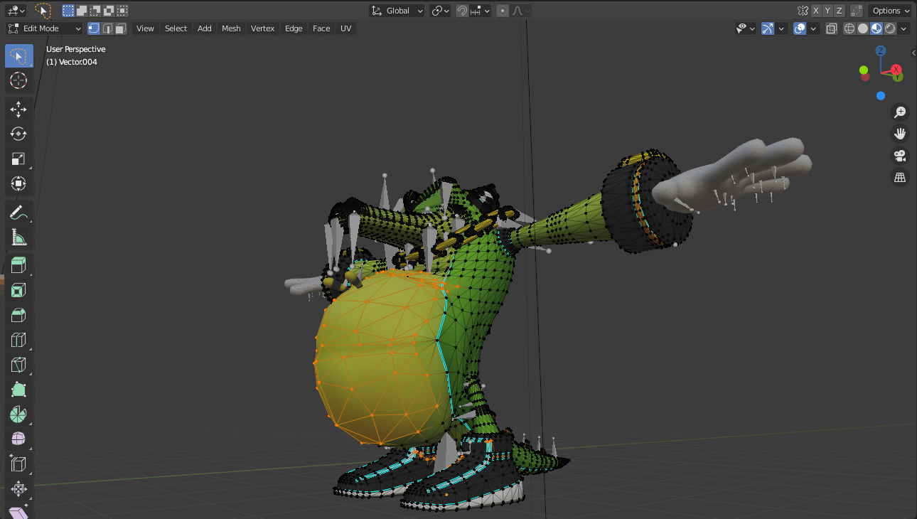
Task: Toggle X-axis mirror
Action: tap(816, 11)
